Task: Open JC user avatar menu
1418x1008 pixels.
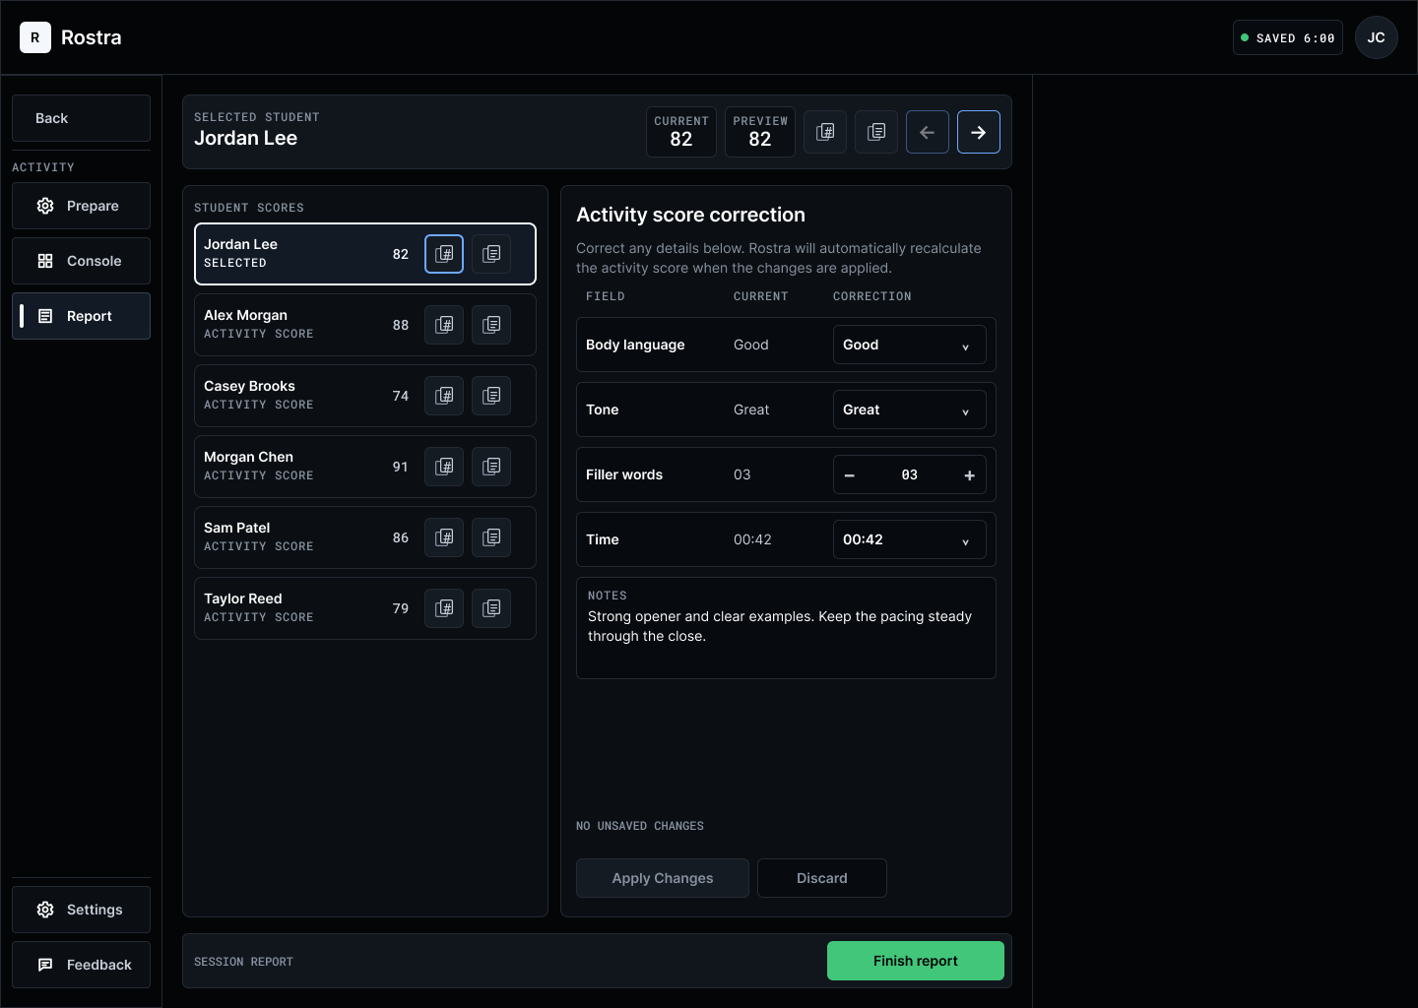Action: pos(1377,37)
